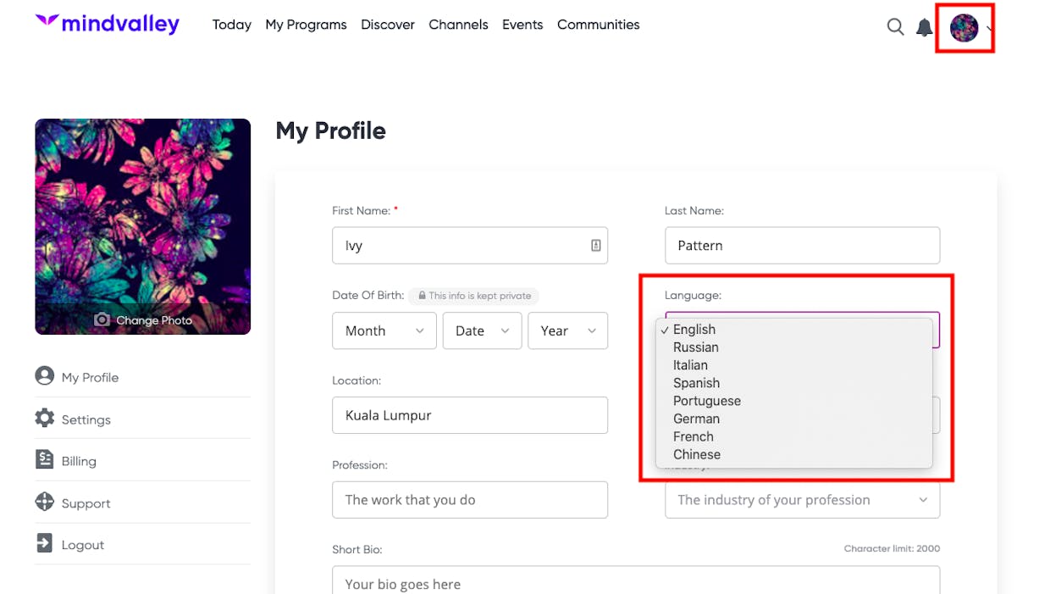1050x594 pixels.
Task: Click the contact icon in the First Name field
Action: (x=595, y=245)
